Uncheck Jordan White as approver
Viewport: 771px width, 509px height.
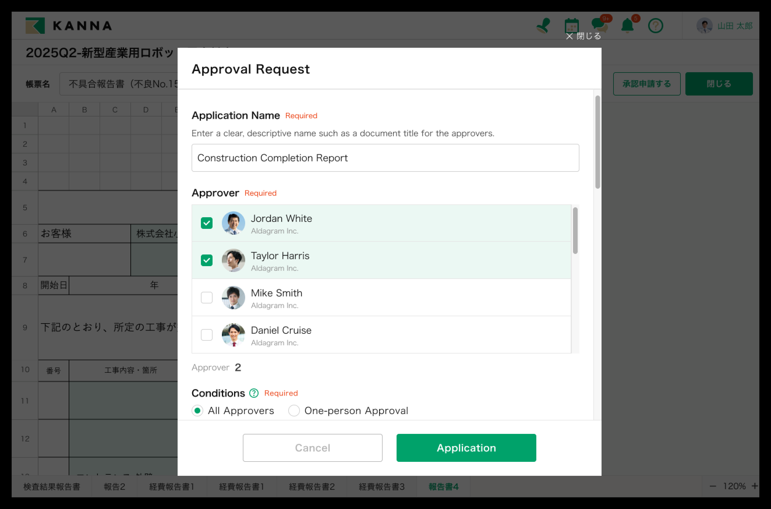pyautogui.click(x=207, y=223)
